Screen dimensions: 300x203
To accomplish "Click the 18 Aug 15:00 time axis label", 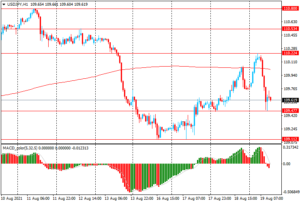I will 245,198.
